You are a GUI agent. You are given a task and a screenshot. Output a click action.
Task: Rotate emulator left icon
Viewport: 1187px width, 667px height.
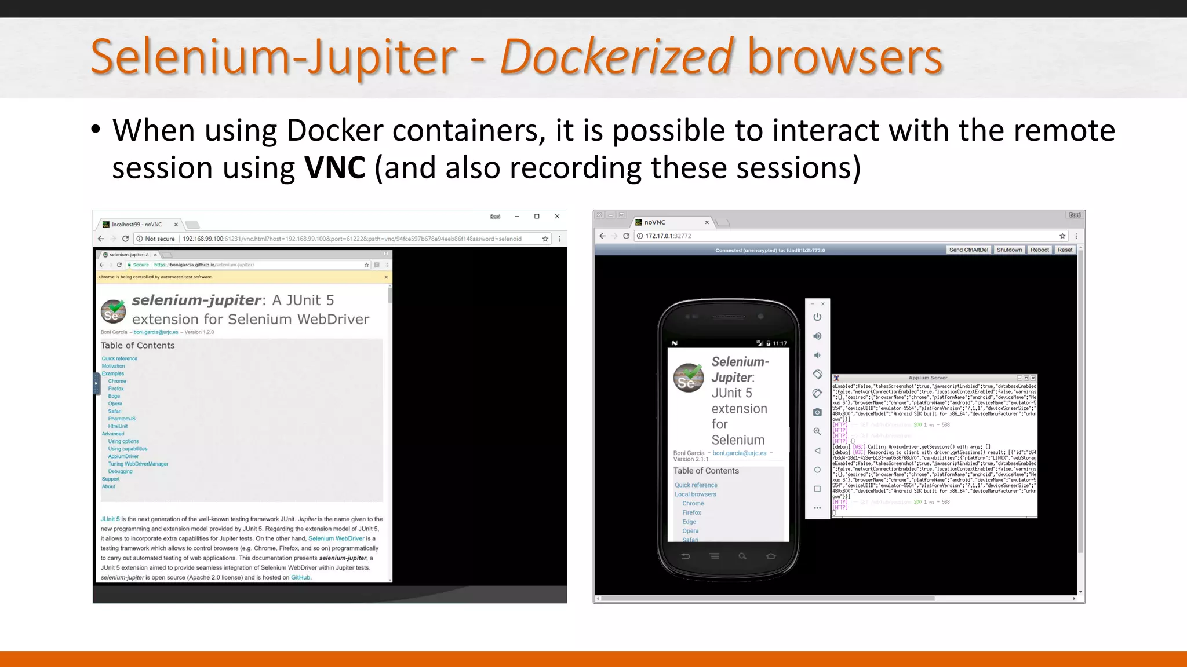(817, 374)
